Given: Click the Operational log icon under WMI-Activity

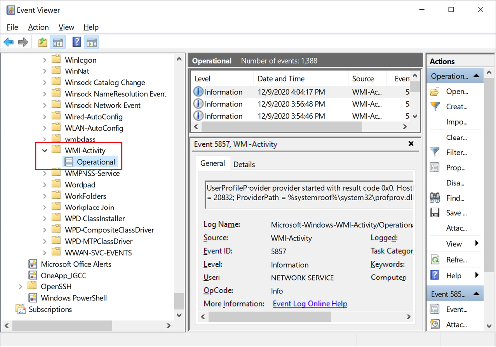Looking at the screenshot, I should tap(69, 162).
